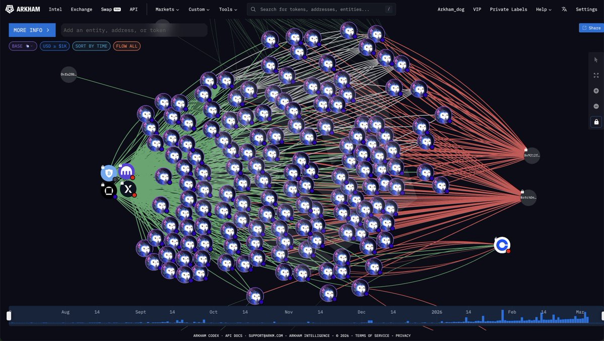Image resolution: width=604 pixels, height=341 pixels.
Task: Click the Add an entity input field
Action: (134, 30)
